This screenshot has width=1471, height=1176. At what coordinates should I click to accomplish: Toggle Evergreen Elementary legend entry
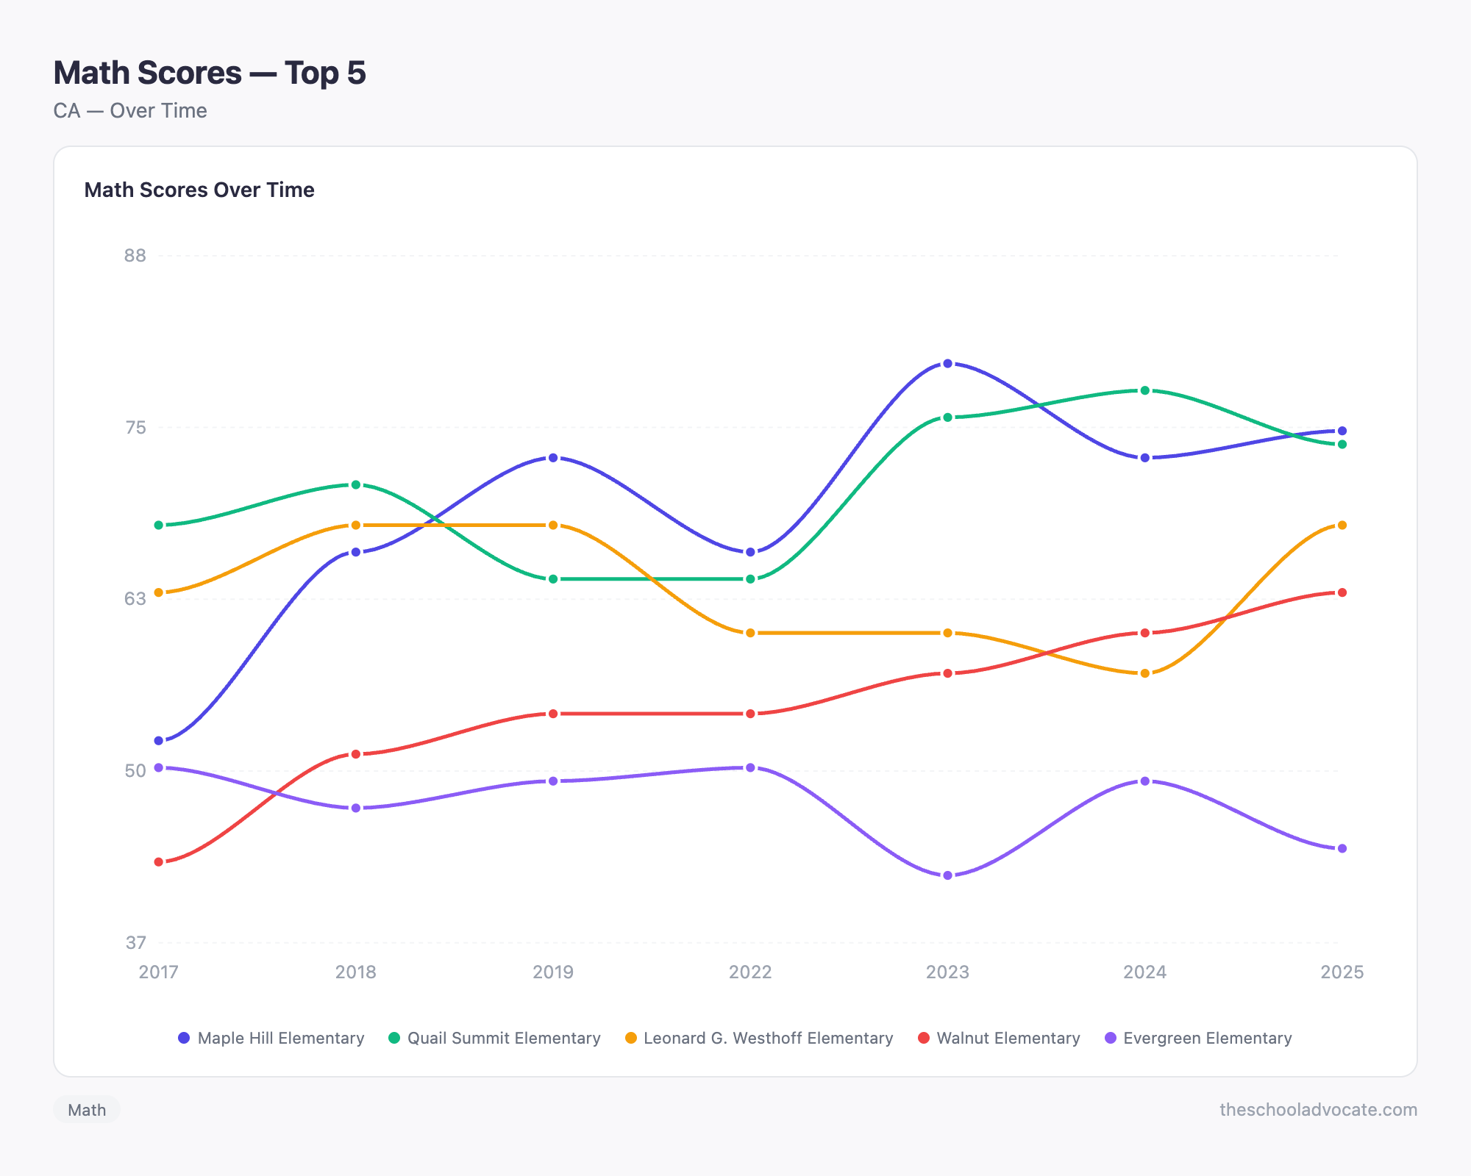(x=1198, y=1038)
